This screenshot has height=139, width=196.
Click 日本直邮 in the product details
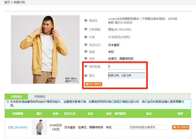pyautogui.click(x=114, y=45)
